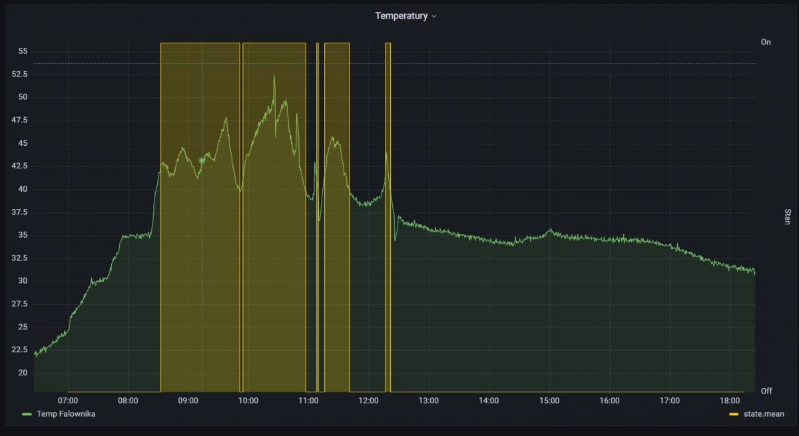This screenshot has width=799, height=436.
Task: Click the 27.5 value on temperature axis
Action: click(x=19, y=304)
